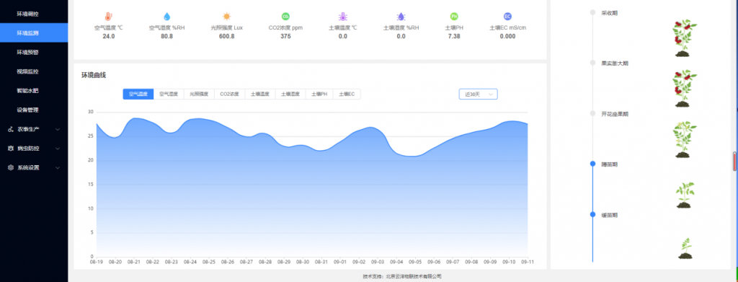
Task: Expand the 系统设置 sidebar menu
Action: pyautogui.click(x=34, y=167)
